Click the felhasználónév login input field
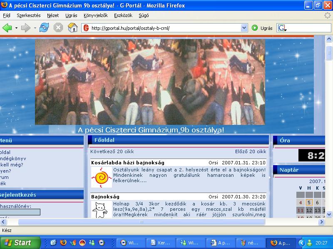 click(20, 212)
